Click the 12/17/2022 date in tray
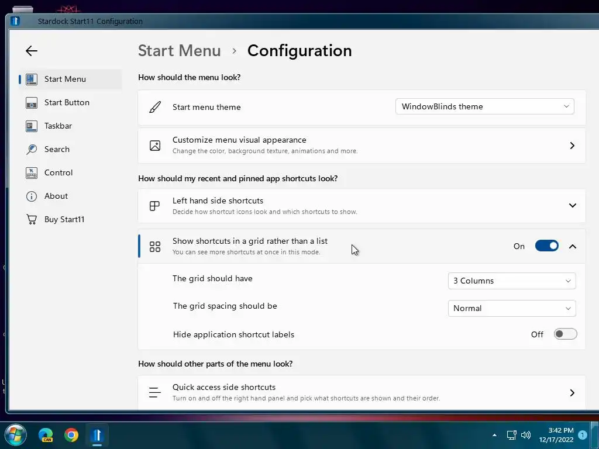The image size is (599, 449). click(x=556, y=440)
